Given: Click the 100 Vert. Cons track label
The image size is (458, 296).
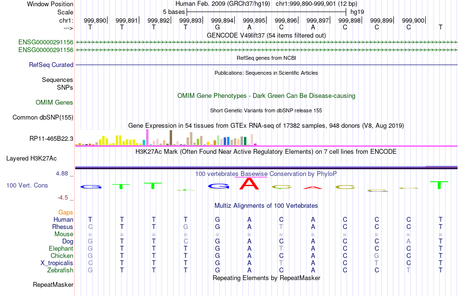Looking at the screenshot, I should coord(27,186).
